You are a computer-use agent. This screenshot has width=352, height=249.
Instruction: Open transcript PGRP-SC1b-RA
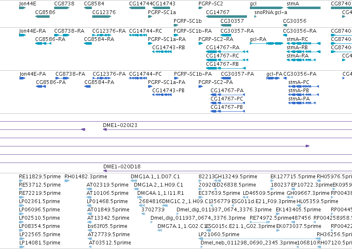tap(193, 31)
